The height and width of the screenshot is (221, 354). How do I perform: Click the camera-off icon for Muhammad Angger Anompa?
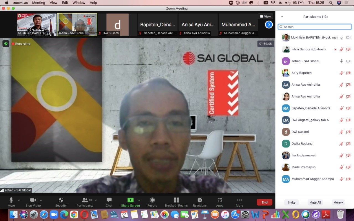(x=348, y=179)
